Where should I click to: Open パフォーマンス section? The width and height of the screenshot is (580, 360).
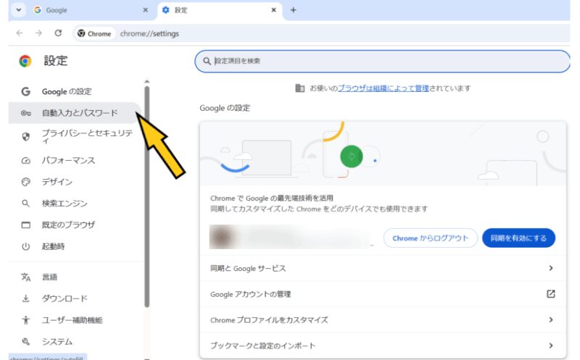pos(75,160)
